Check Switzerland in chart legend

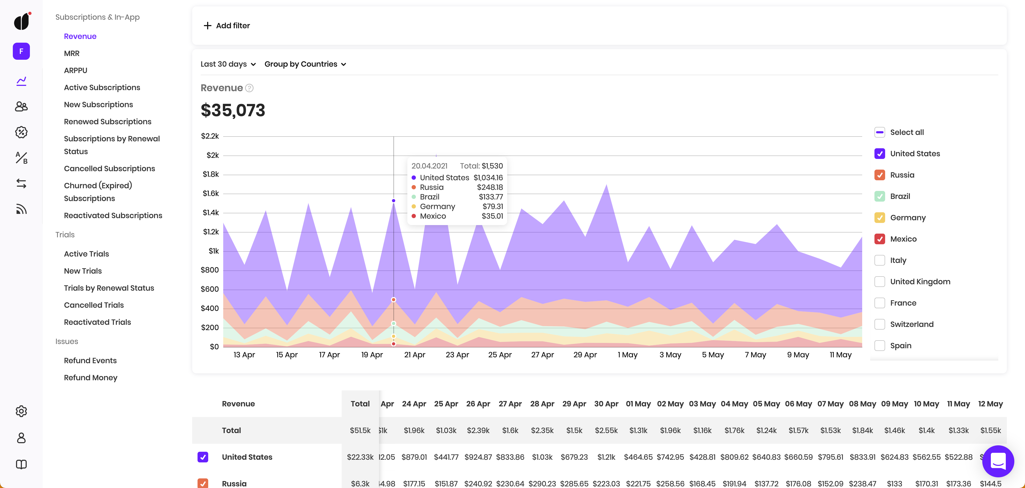(880, 324)
